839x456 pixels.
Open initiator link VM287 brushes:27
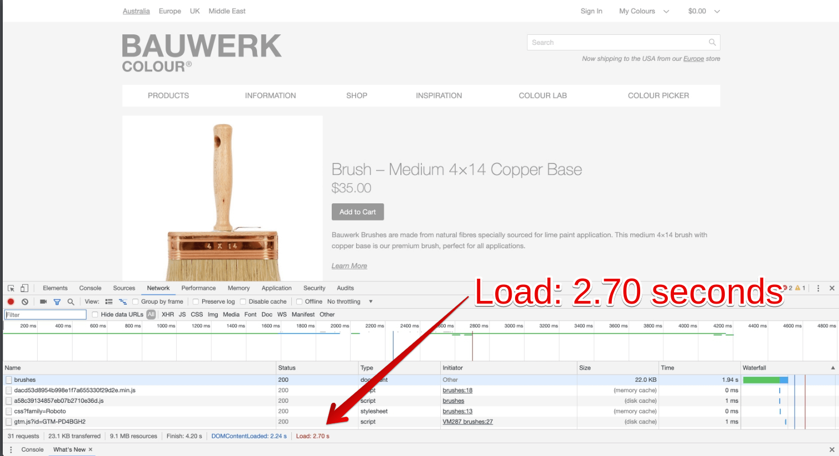467,422
